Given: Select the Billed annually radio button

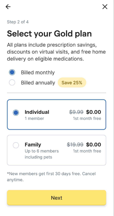Looking at the screenshot, I should pos(12,83).
